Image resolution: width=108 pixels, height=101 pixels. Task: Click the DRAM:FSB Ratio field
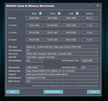coord(89,68)
